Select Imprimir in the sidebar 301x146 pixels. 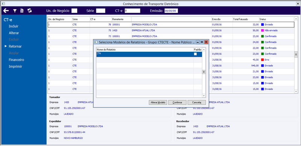(15, 67)
